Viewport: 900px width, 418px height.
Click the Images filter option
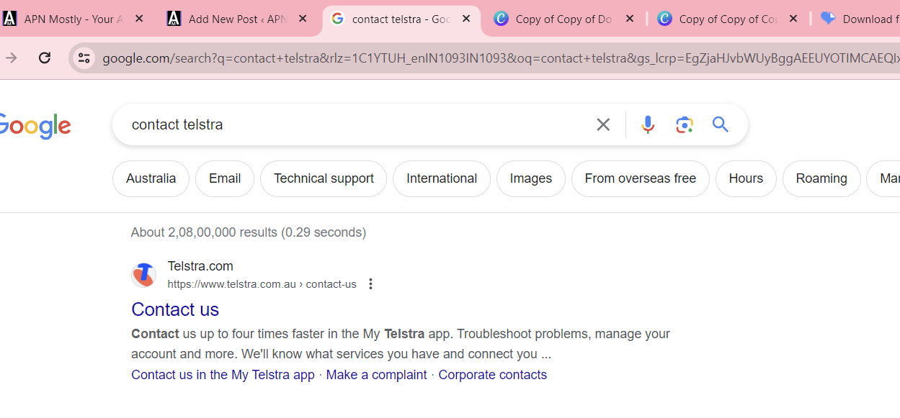(530, 178)
